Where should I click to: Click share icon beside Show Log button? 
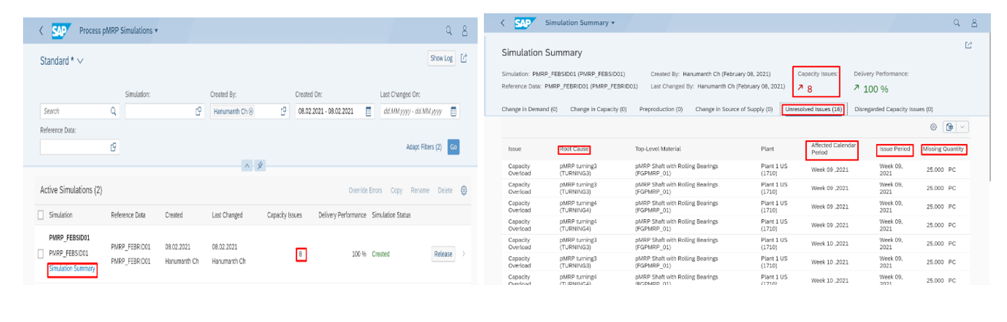coord(464,59)
